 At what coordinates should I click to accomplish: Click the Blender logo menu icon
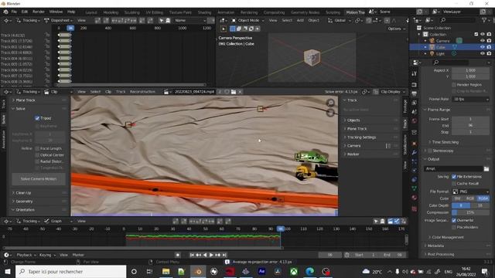[5, 12]
